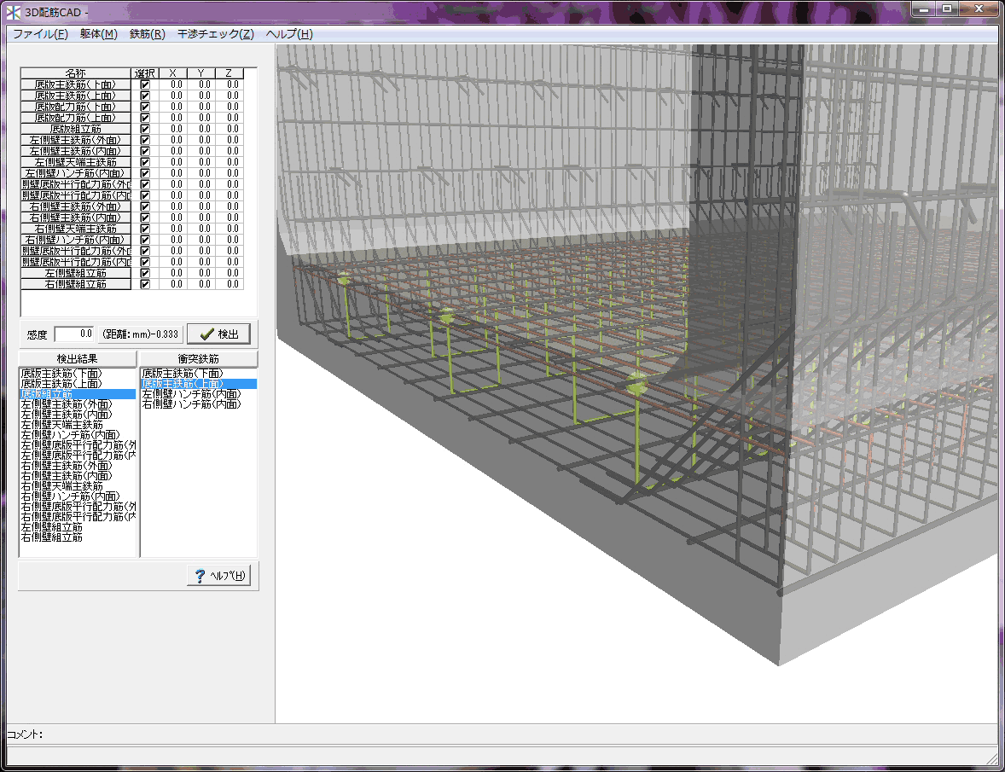Open the 躯体(M) menu
1005x772 pixels.
(x=99, y=34)
